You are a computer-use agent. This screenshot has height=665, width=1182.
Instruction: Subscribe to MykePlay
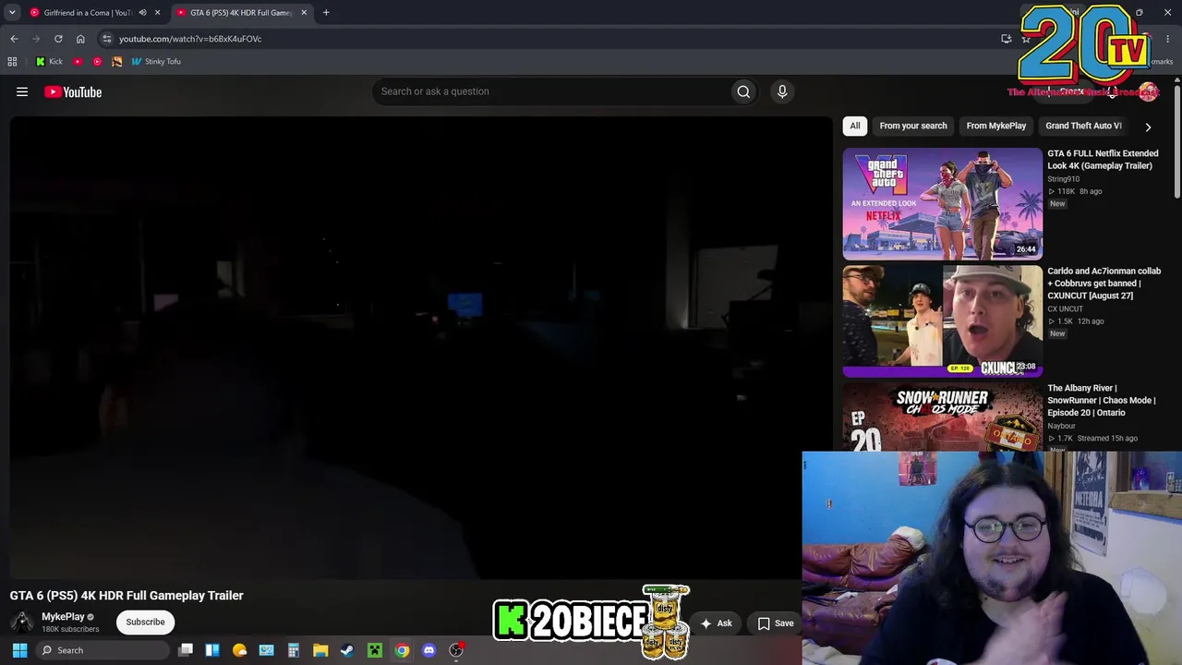145,623
